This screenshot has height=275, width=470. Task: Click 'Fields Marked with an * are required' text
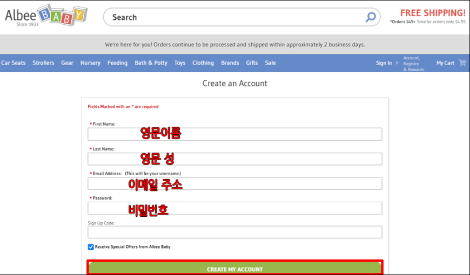[123, 107]
